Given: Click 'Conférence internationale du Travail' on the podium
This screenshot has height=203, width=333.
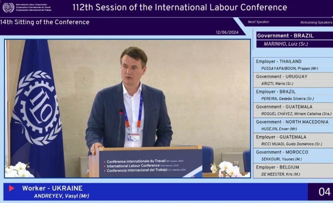Looking at the screenshot, I should [x=136, y=161].
